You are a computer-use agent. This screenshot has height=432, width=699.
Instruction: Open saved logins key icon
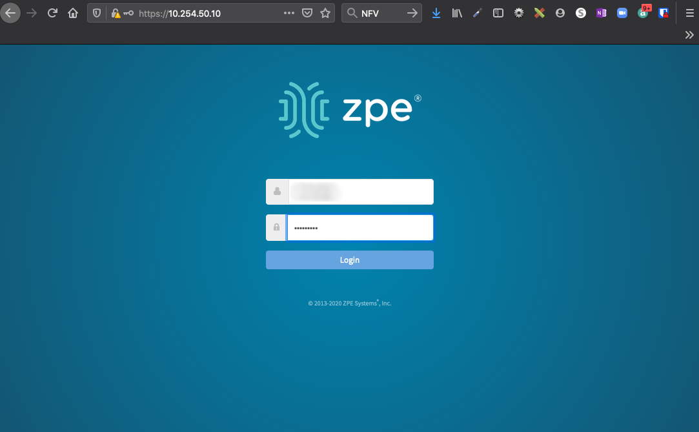pos(128,13)
